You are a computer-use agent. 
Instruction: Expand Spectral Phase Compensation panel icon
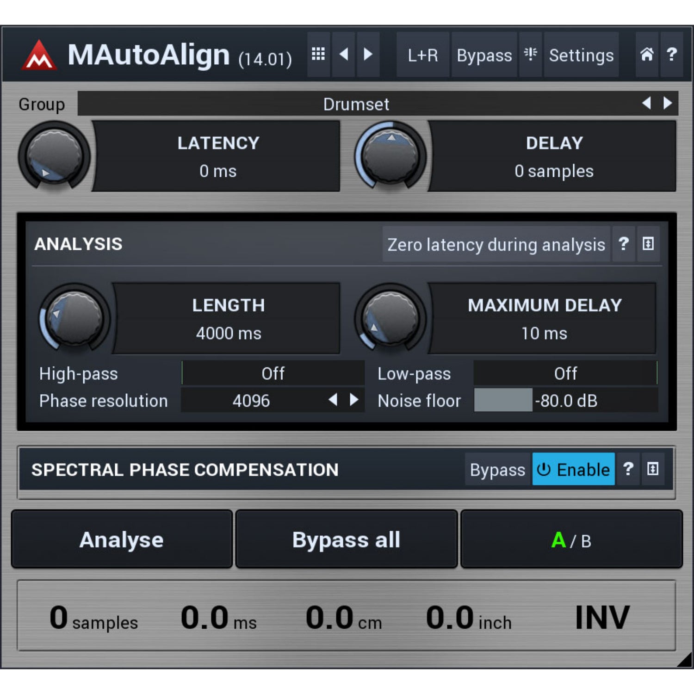(653, 469)
